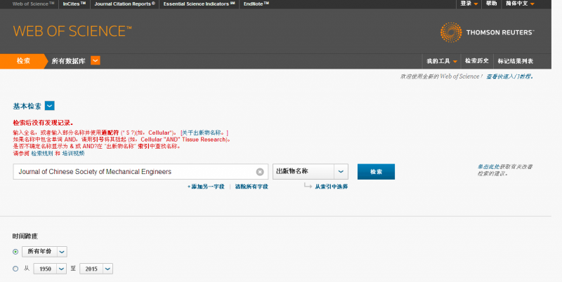Open the 2015 end year dropdown
562x282 pixels.
96,269
